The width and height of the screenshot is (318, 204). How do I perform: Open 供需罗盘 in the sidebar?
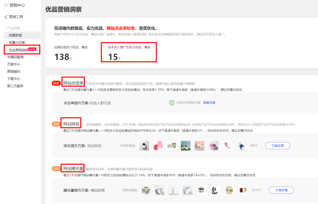tap(15, 35)
